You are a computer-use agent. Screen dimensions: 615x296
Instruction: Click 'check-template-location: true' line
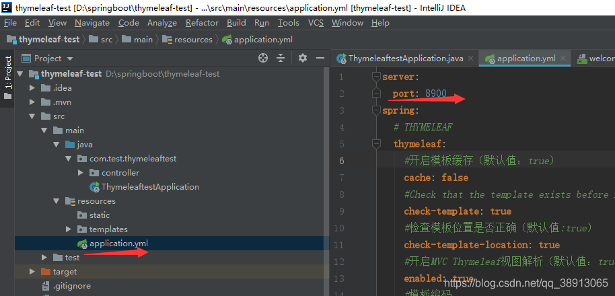coord(482,245)
